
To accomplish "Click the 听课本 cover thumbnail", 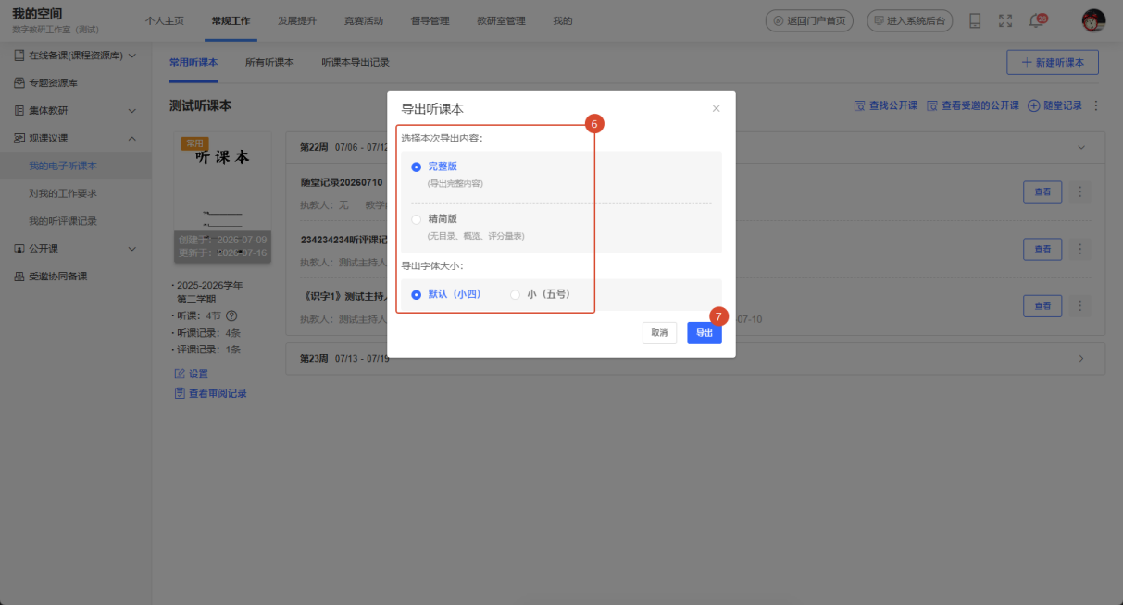I will tap(223, 197).
